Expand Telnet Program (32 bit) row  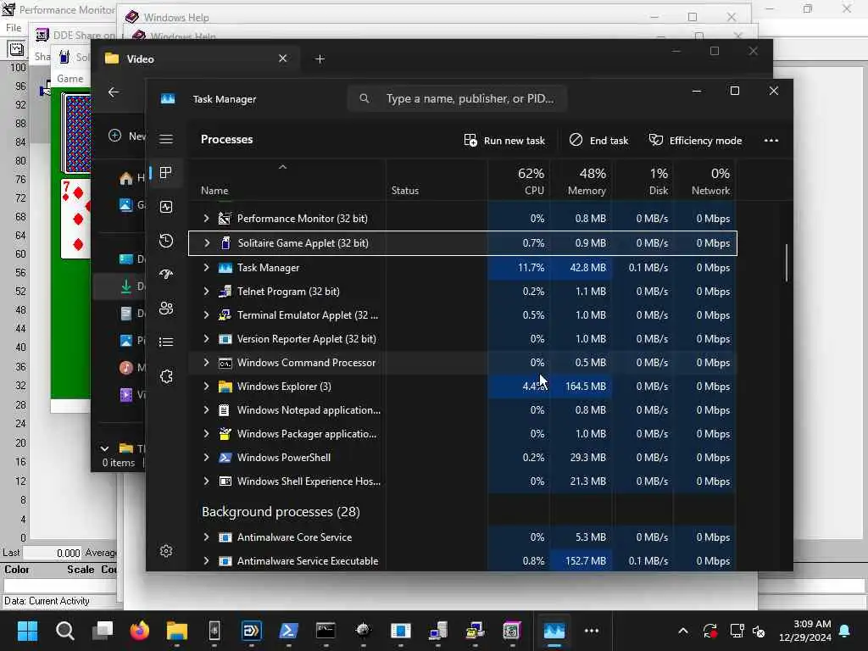(x=206, y=292)
